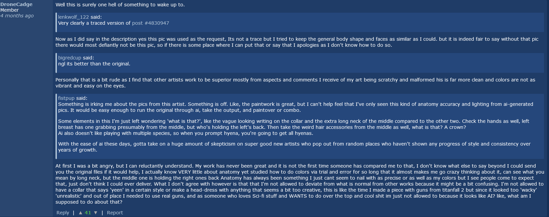Click the paragraph starting 'Personally that is a bit rude'
The width and height of the screenshot is (549, 217).
(295, 83)
